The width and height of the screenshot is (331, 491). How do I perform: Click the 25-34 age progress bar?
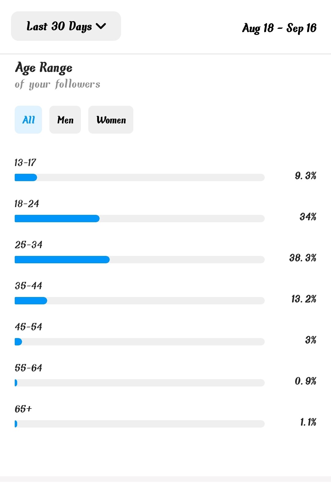click(x=139, y=260)
